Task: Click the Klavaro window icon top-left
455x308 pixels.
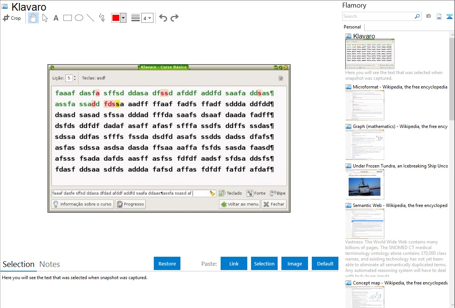Action: pos(52,67)
